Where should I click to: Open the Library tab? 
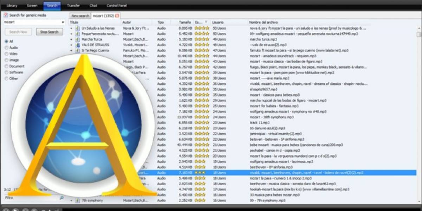click(x=12, y=6)
